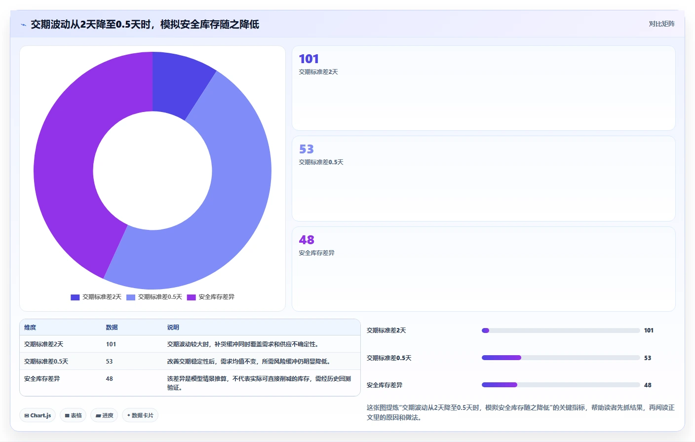Click description starting 改善交期稳定性后
Screen dimensions: 695x442
coord(249,362)
